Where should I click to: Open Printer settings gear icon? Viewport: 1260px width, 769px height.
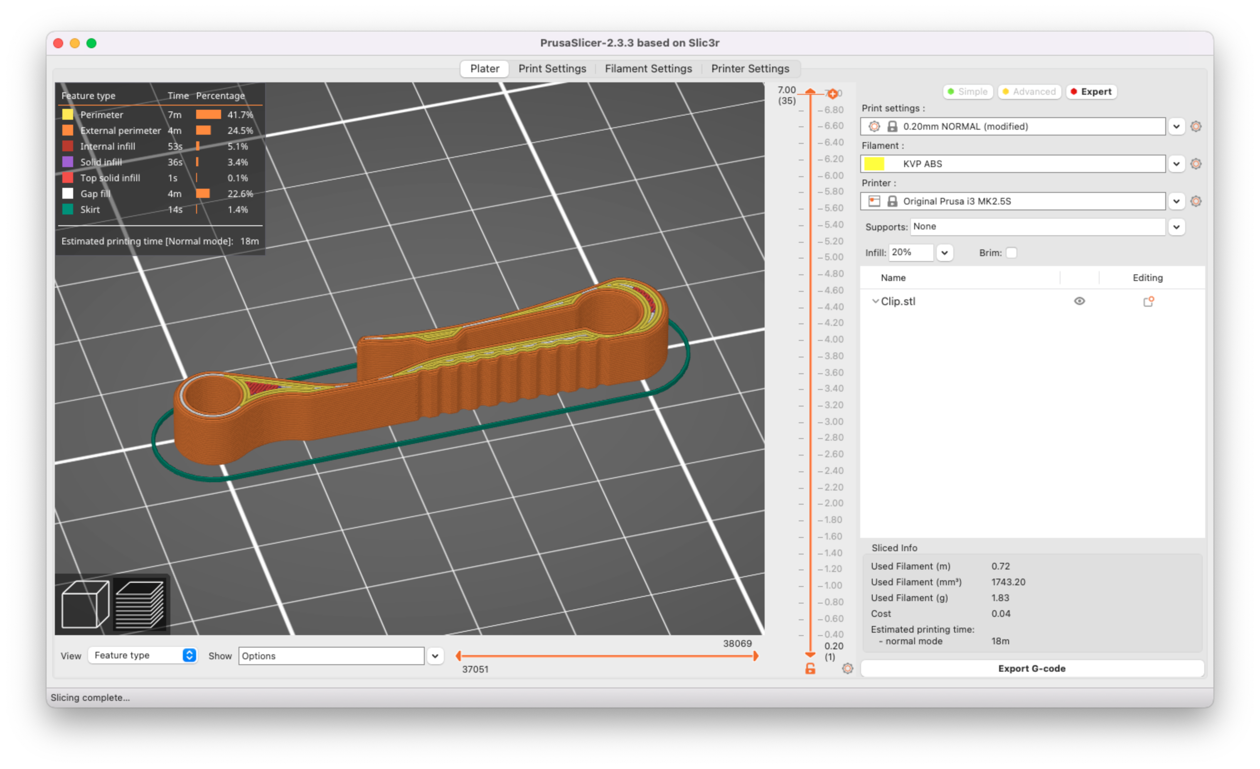1196,201
